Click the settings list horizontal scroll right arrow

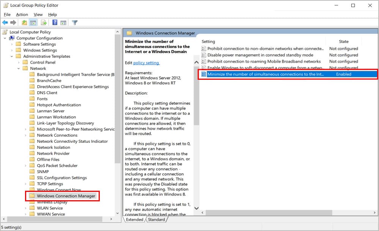tap(374, 213)
